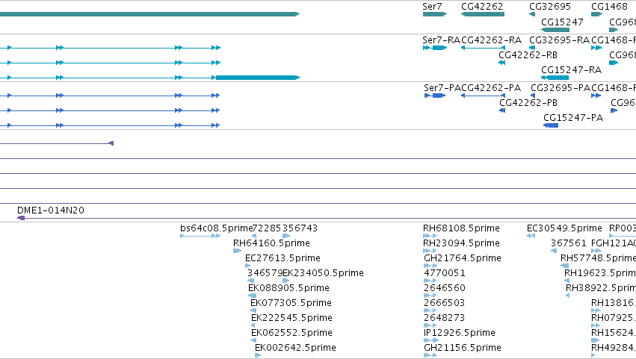Open the CG42262-PB protein label
636x359 pixels.
tap(528, 103)
